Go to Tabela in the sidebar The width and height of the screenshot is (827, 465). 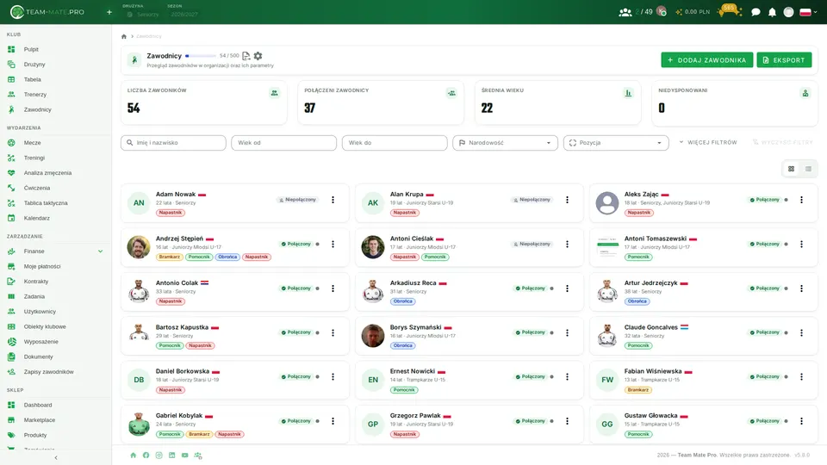click(x=32, y=79)
